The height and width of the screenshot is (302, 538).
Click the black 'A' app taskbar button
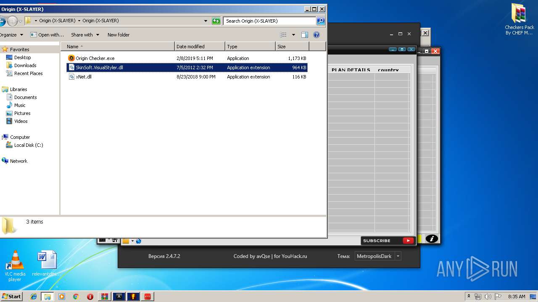(x=119, y=297)
